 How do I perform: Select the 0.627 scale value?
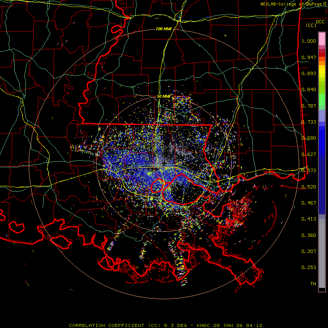tap(309, 155)
